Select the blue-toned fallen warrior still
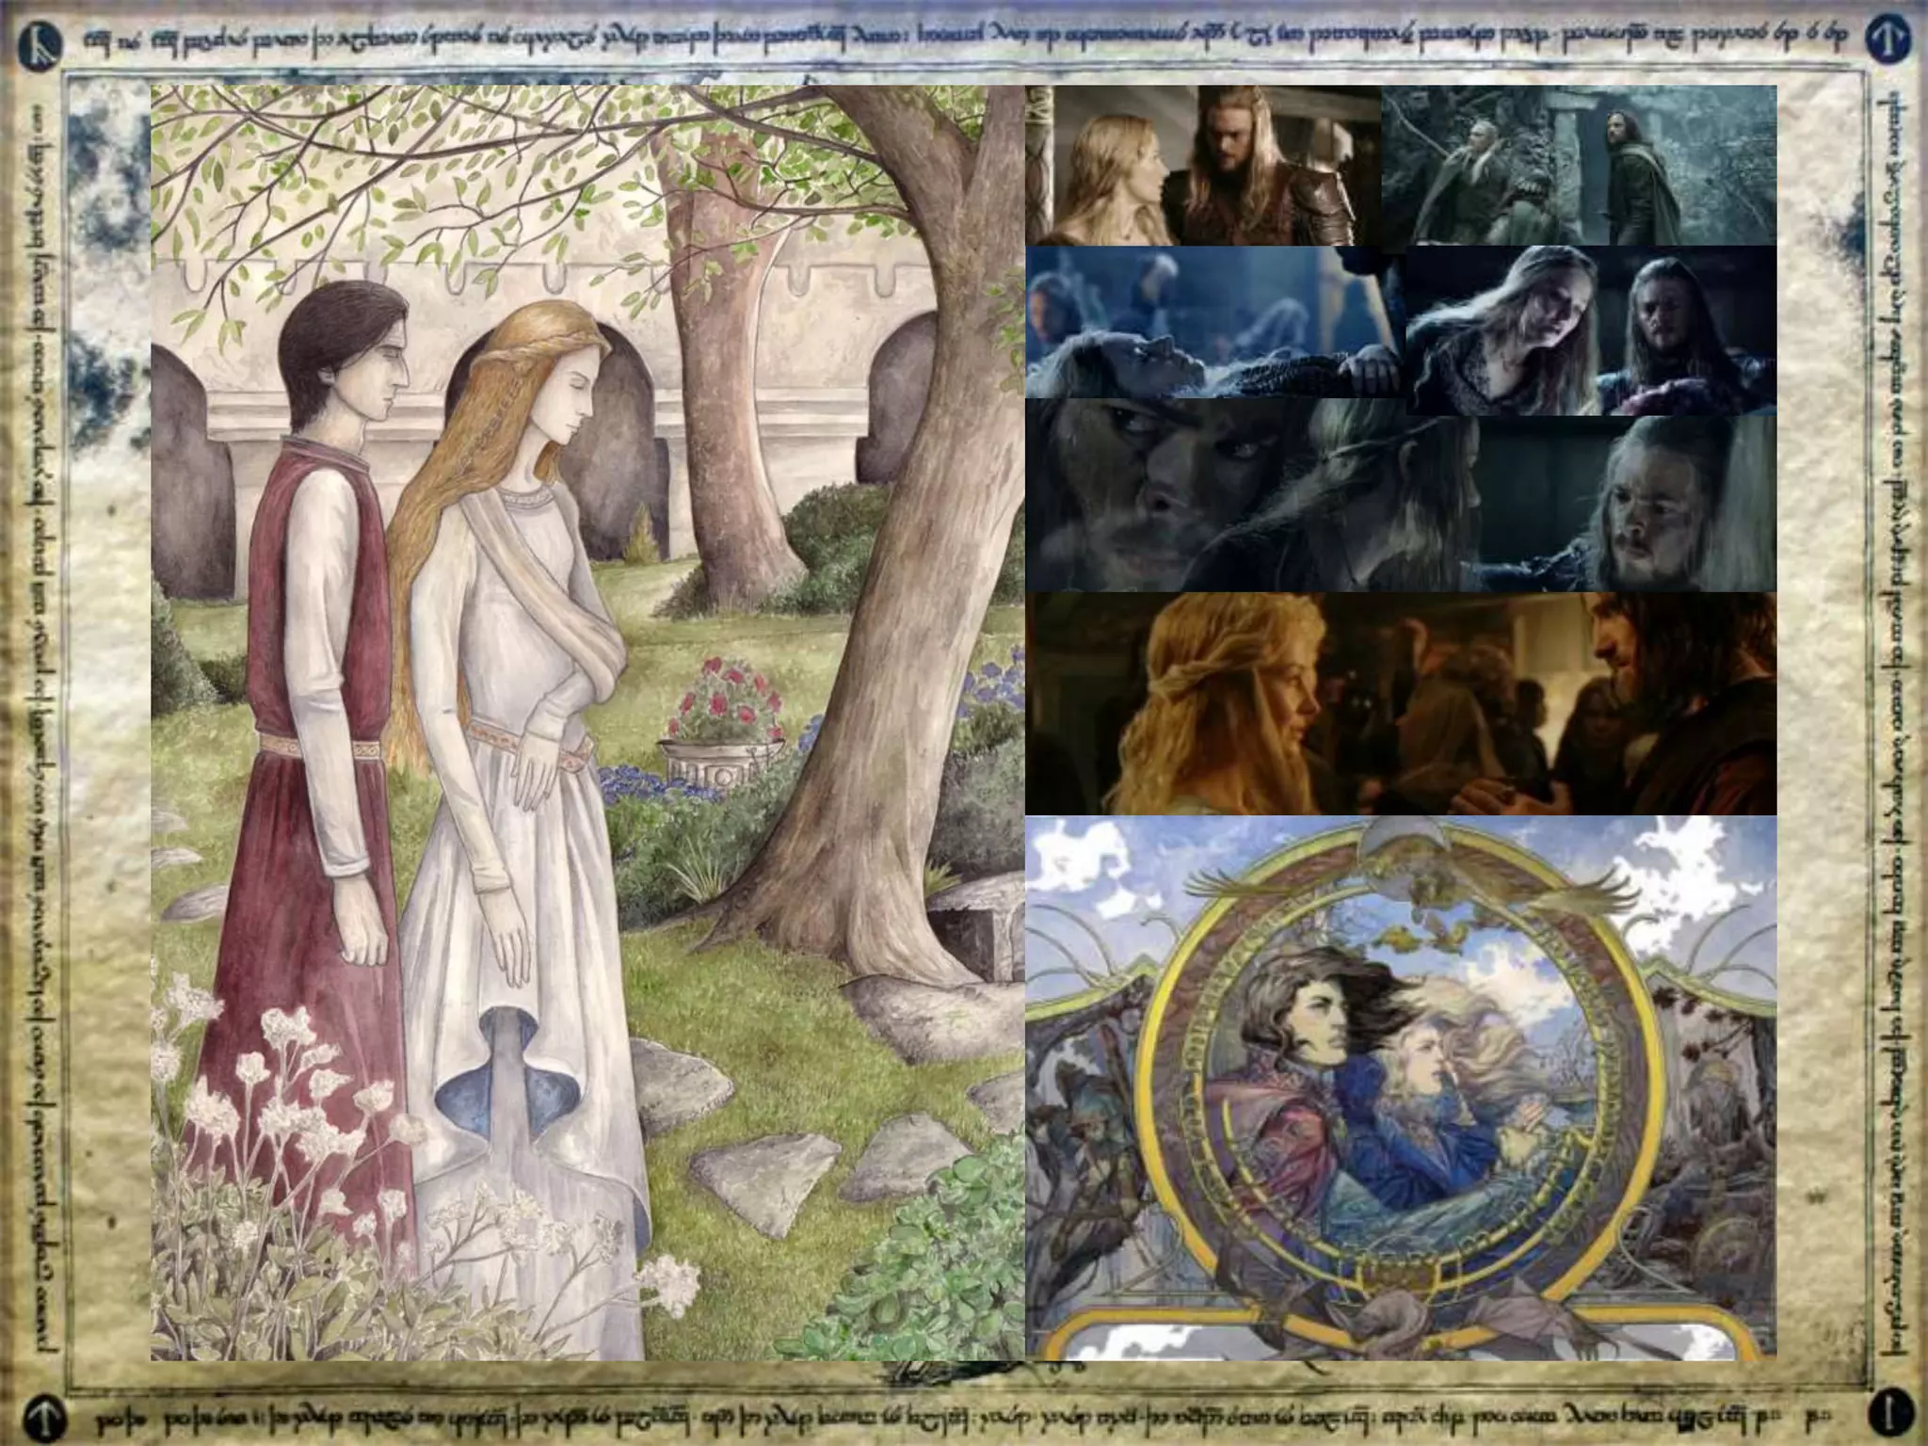This screenshot has height=1446, width=1928. click(1214, 323)
